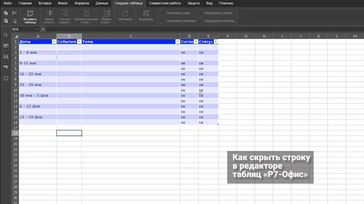This screenshot has height=204, width=364.
Task: Toggle the Заголовки строк checkbox
Action: pos(163,13)
